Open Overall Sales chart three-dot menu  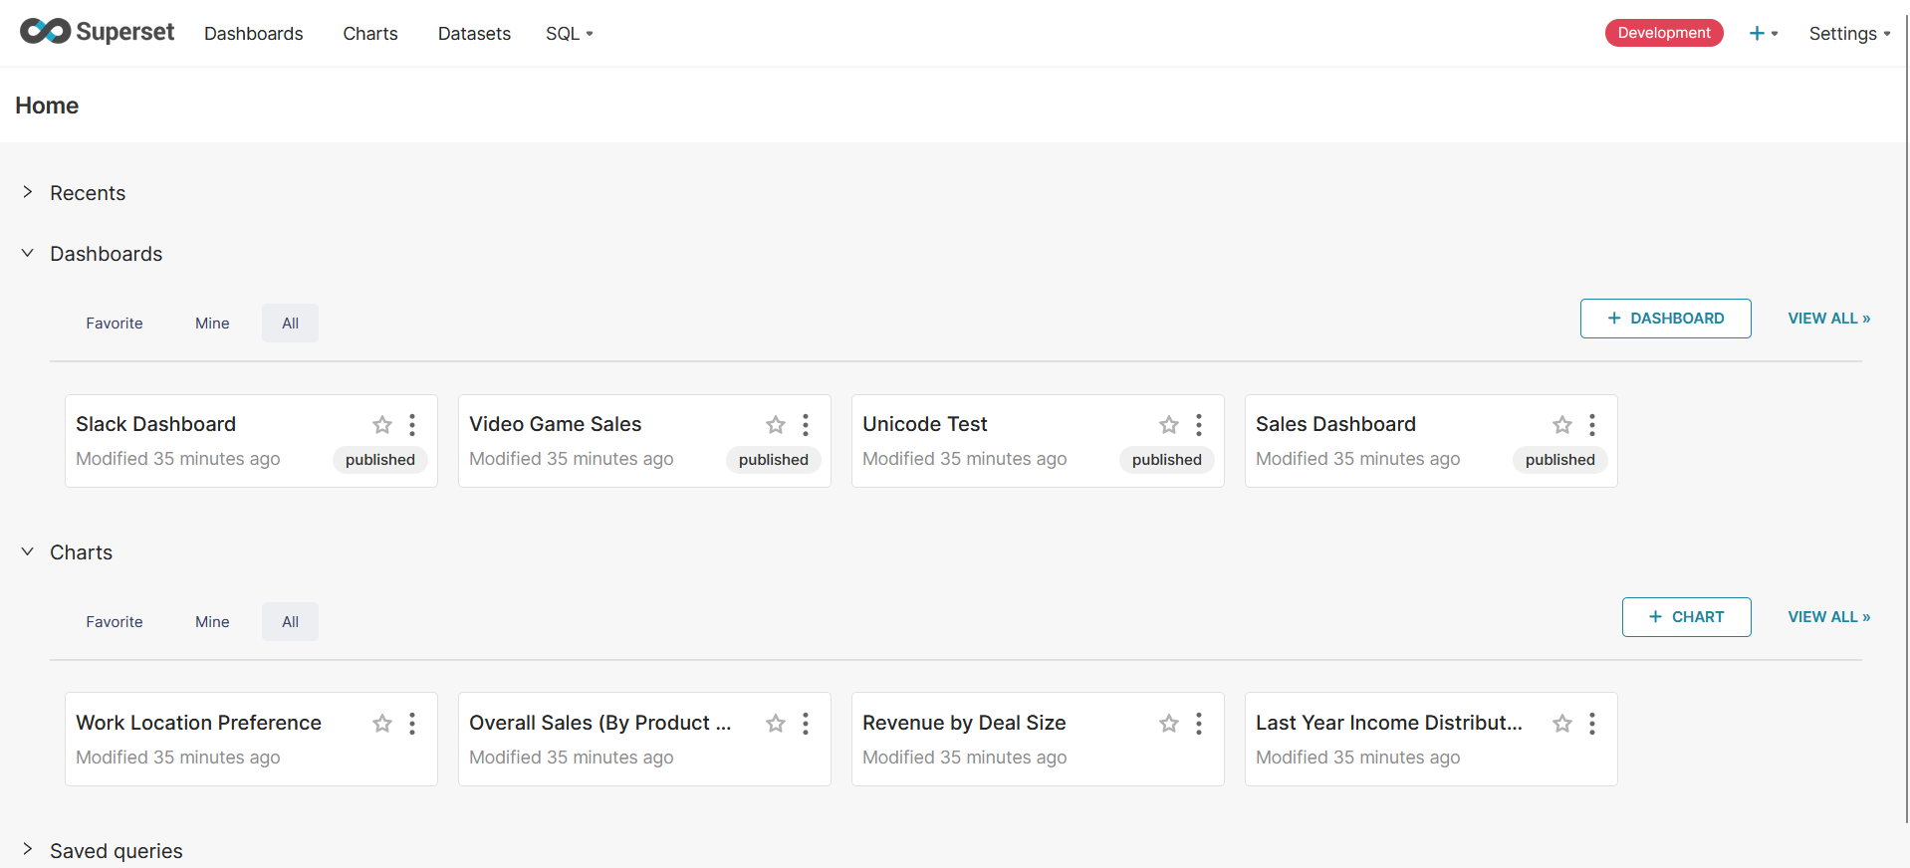click(x=806, y=724)
